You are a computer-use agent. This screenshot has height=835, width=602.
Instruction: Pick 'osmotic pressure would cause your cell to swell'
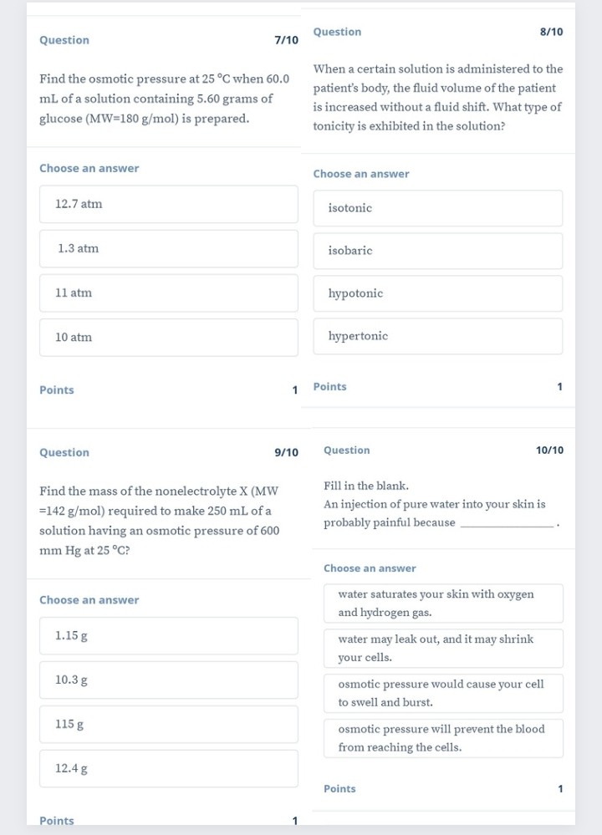click(443, 694)
